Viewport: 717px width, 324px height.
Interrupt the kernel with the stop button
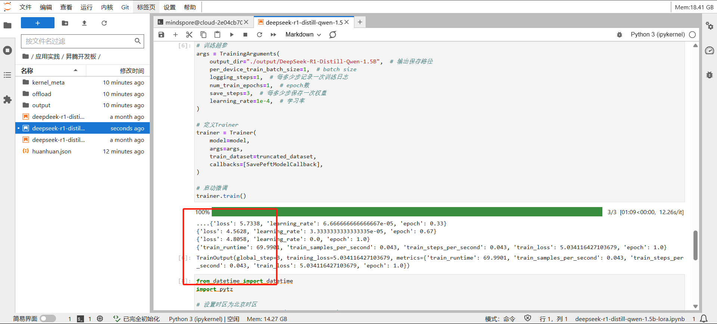(245, 35)
